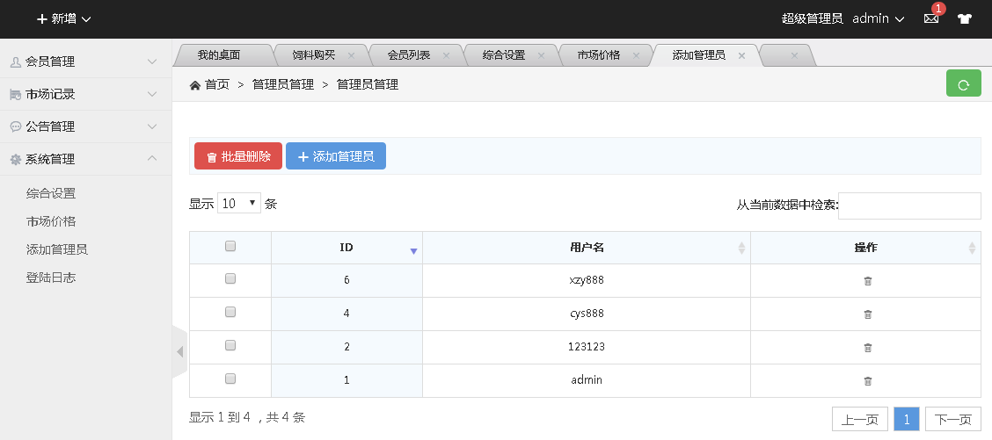The width and height of the screenshot is (992, 440).
Task: Check the box for row ID 6
Action: point(230,278)
